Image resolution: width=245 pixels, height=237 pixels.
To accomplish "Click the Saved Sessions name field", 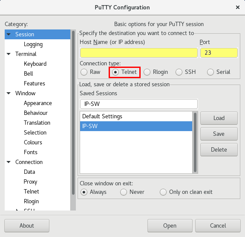I will [139, 104].
